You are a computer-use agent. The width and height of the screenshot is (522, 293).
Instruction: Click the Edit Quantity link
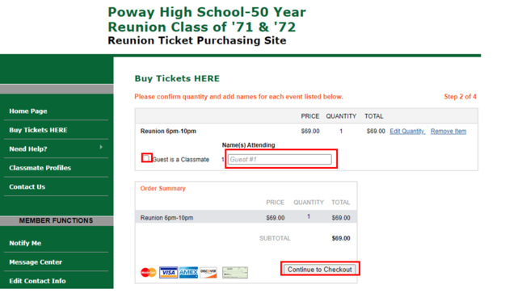tap(407, 132)
